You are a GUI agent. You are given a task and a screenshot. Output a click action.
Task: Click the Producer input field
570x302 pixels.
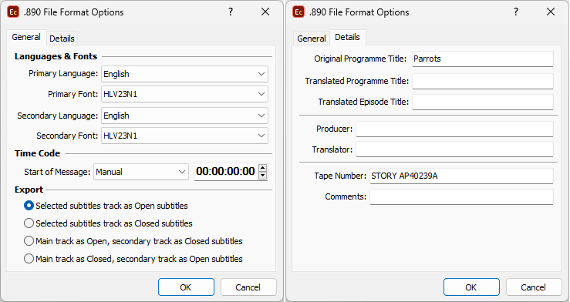(x=454, y=129)
